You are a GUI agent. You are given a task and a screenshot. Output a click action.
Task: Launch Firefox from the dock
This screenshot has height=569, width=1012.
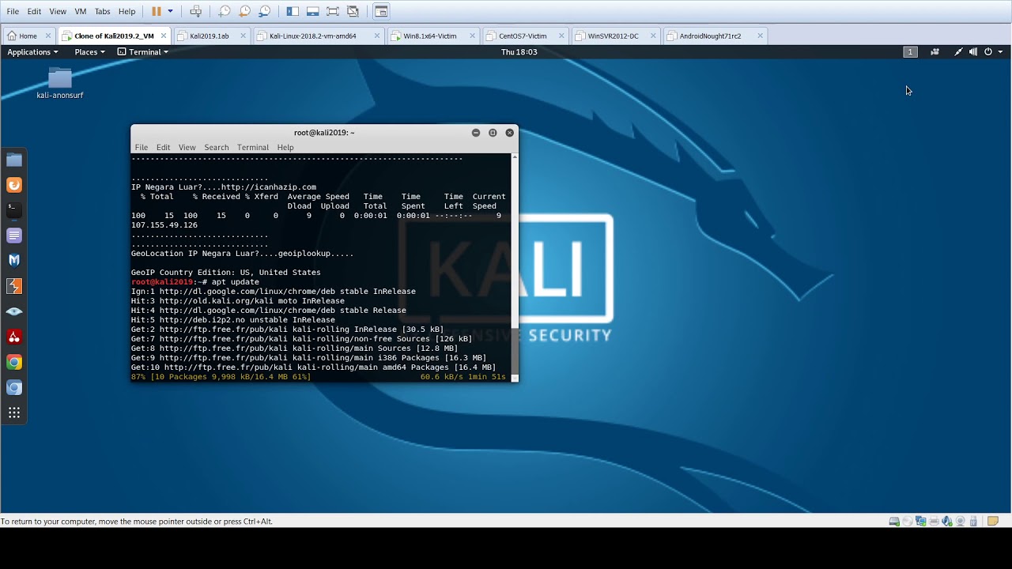[13, 185]
